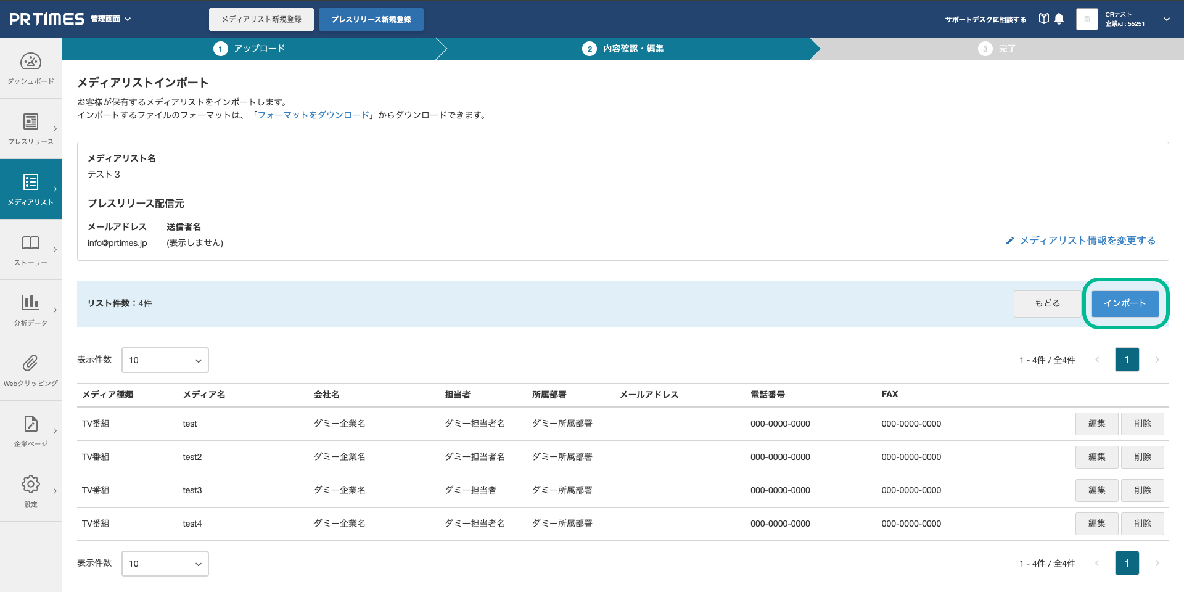This screenshot has height=592, width=1184.
Task: Click メディアリスト情報を変更する link
Action: [1088, 240]
